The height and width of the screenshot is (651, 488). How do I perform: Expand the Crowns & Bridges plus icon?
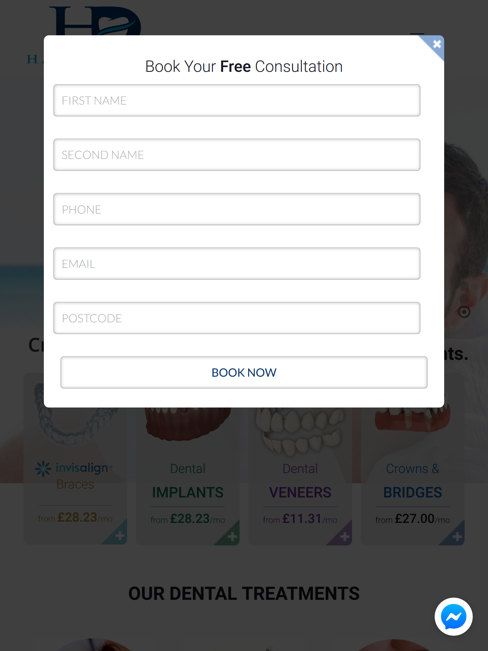pos(457,537)
